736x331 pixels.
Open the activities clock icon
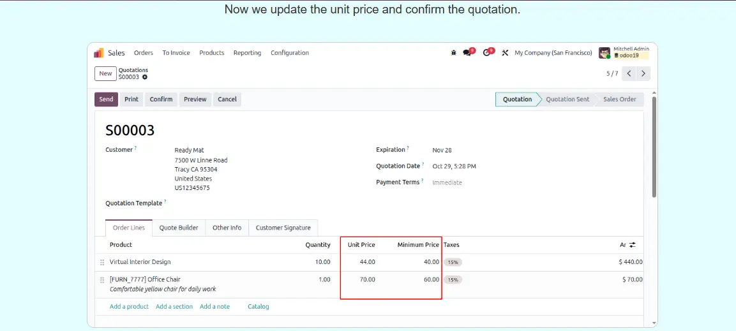coord(487,53)
